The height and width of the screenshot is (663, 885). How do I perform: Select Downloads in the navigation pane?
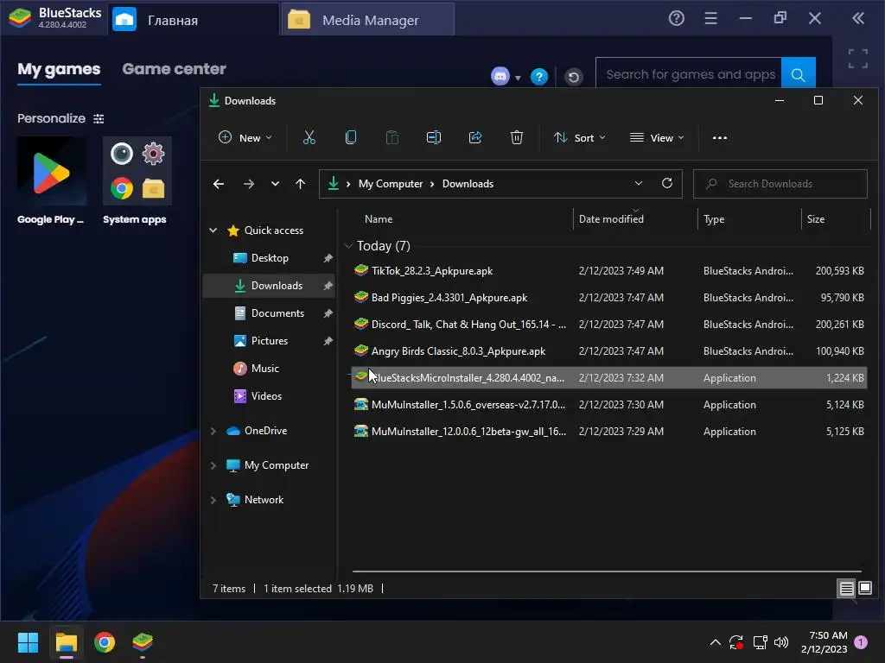(x=269, y=286)
